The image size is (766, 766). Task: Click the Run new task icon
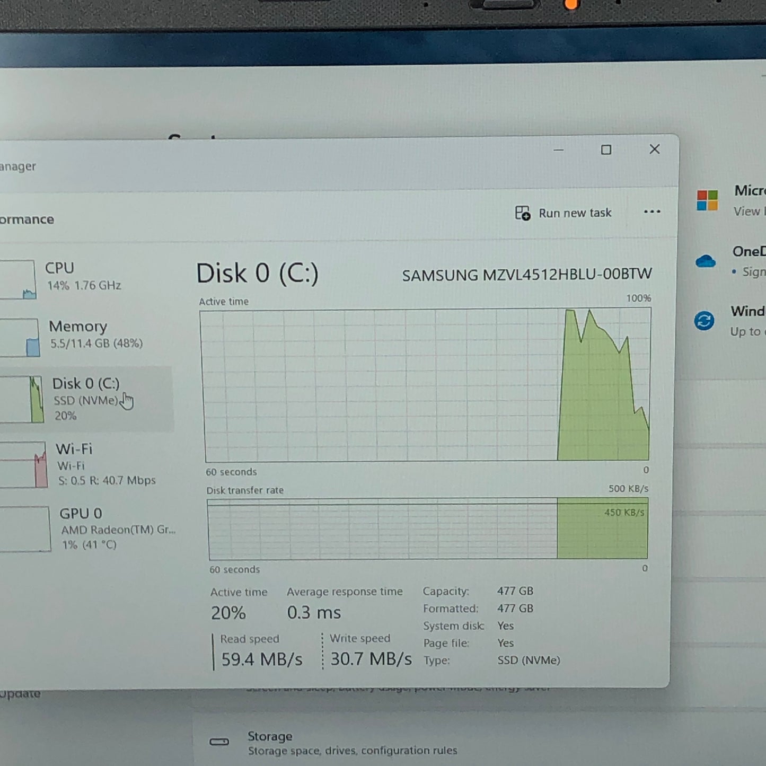[523, 213]
